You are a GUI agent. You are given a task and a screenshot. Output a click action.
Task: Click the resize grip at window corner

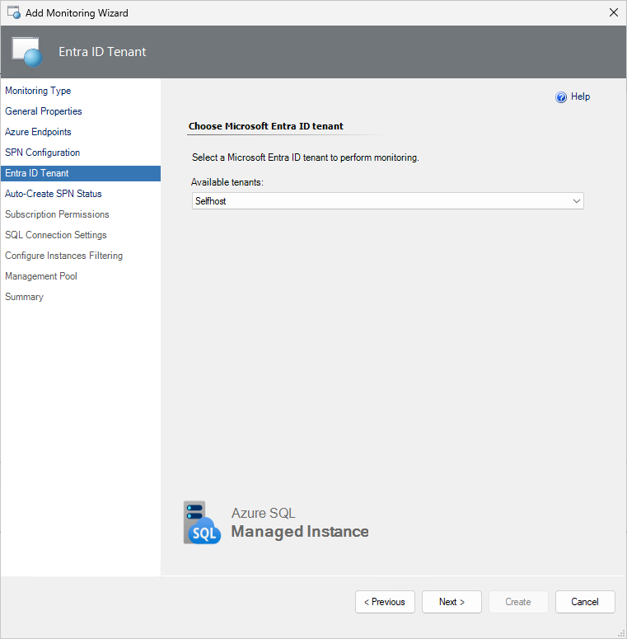pos(621,634)
